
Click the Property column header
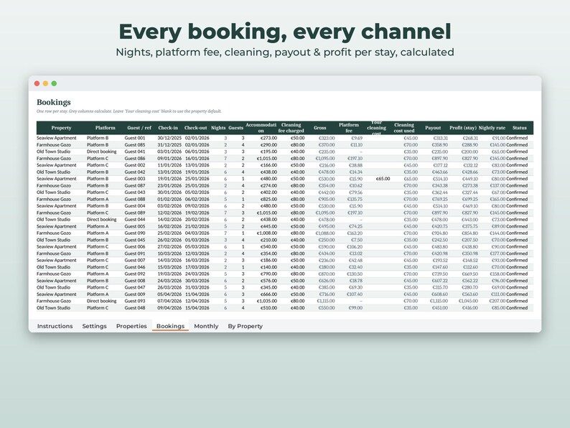click(x=61, y=128)
